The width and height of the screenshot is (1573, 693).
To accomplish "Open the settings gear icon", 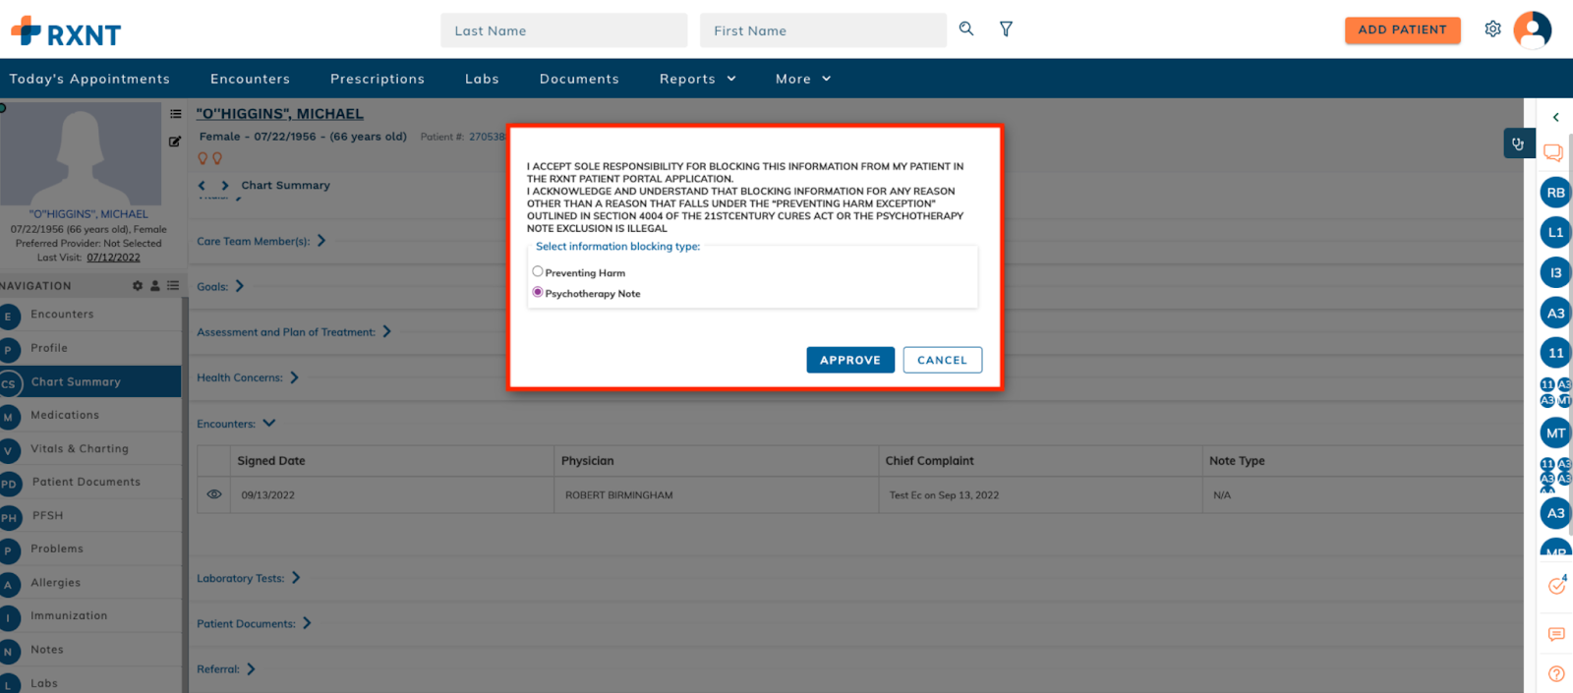I will click(x=1492, y=29).
